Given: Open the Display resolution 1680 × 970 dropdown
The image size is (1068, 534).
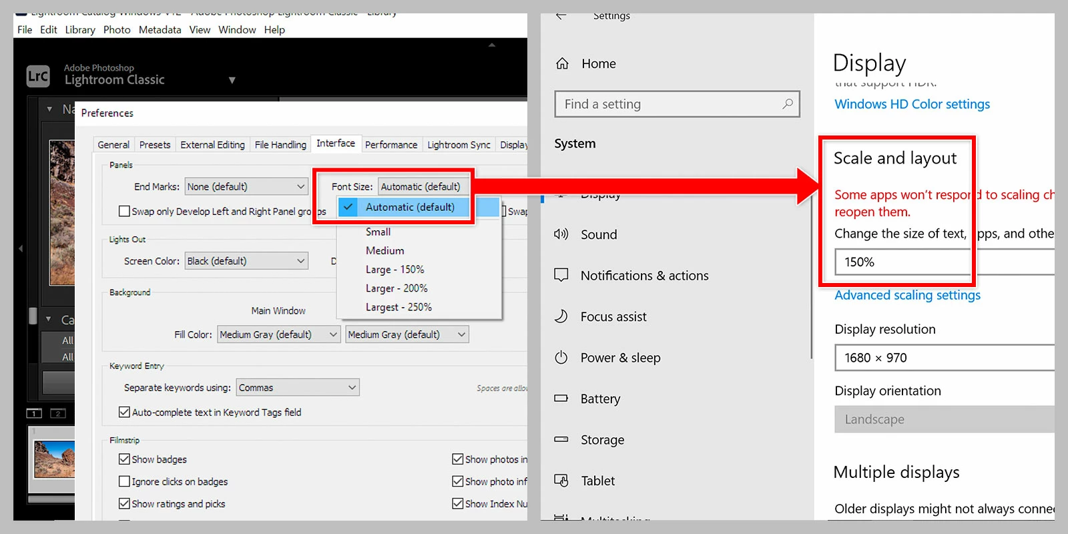Looking at the screenshot, I should 945,357.
